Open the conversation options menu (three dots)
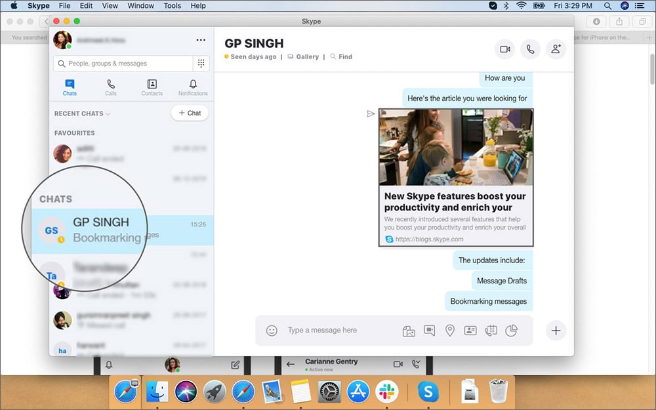The image size is (656, 410). (x=201, y=39)
